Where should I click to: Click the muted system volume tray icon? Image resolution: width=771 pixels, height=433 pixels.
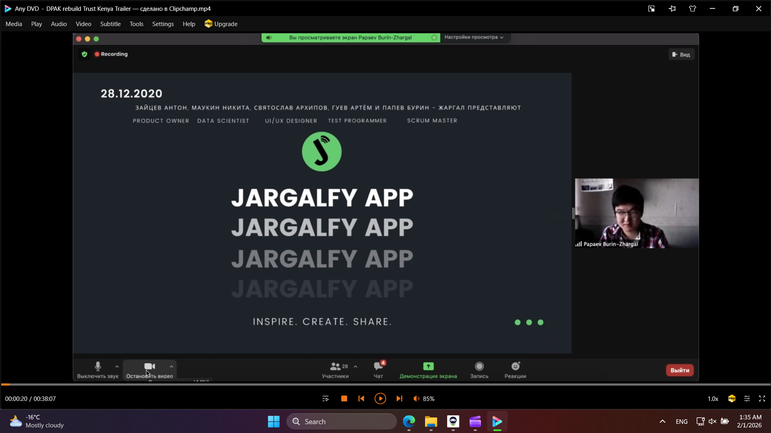(x=712, y=422)
